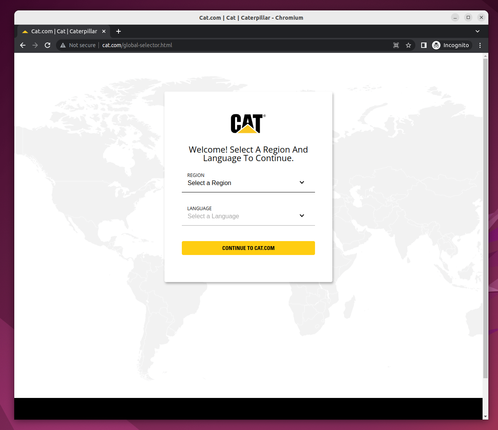The width and height of the screenshot is (498, 430).
Task: Click the REGION label text
Action: click(196, 175)
